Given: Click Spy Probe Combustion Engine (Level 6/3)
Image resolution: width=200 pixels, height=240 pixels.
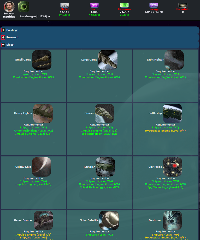Looking at the screenshot, I should pyautogui.click(x=165, y=184).
